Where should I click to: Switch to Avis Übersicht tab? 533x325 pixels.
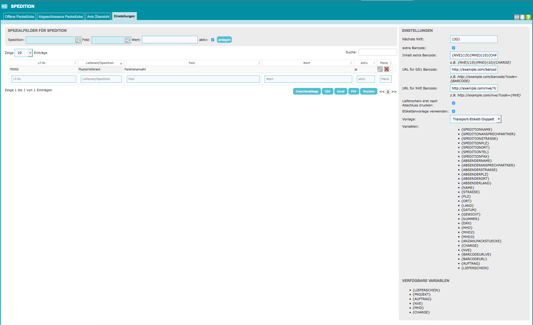[x=98, y=17]
